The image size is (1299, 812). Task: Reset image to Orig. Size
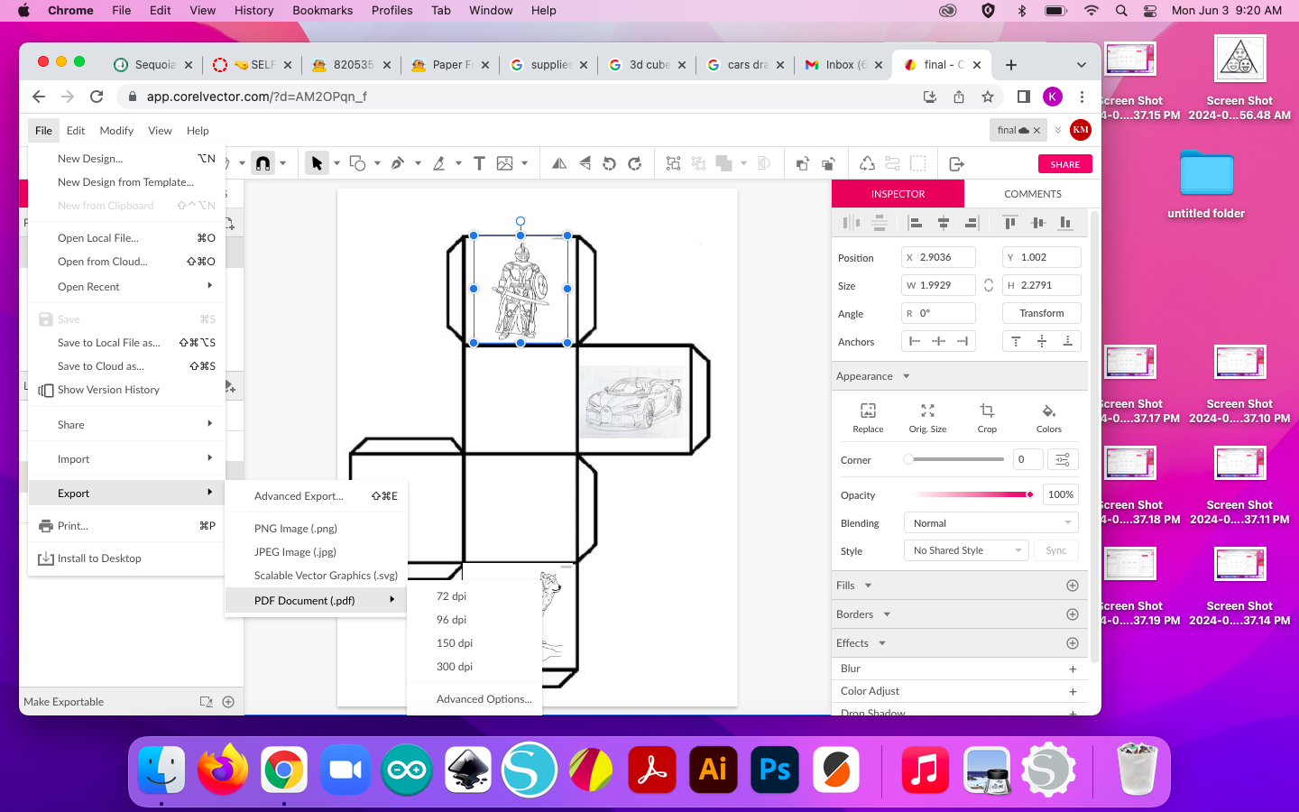pyautogui.click(x=927, y=418)
